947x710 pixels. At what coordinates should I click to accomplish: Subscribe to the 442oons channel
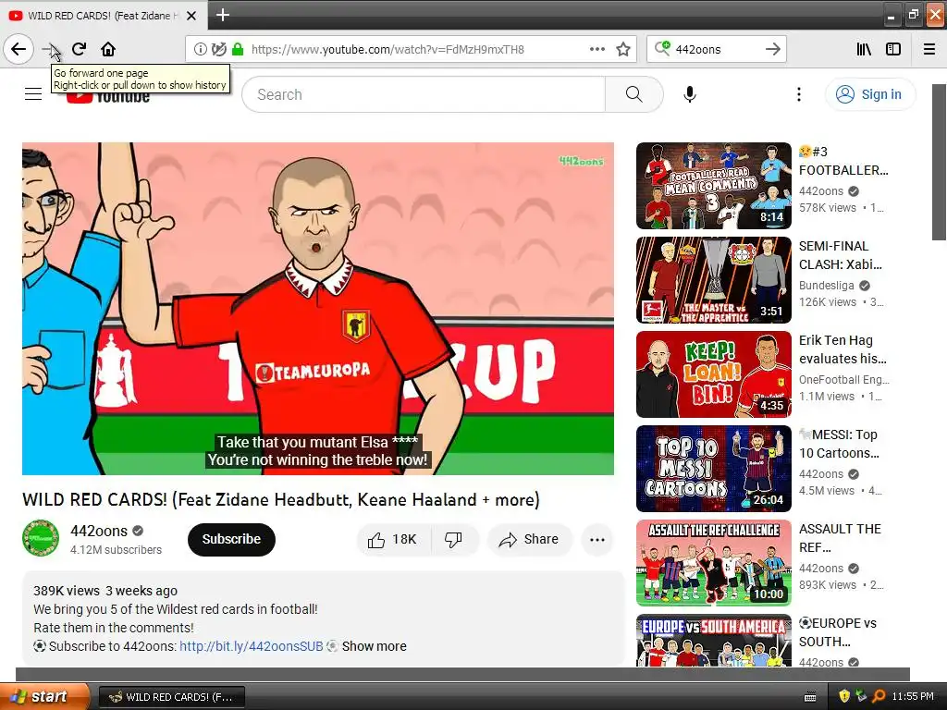pyautogui.click(x=231, y=539)
